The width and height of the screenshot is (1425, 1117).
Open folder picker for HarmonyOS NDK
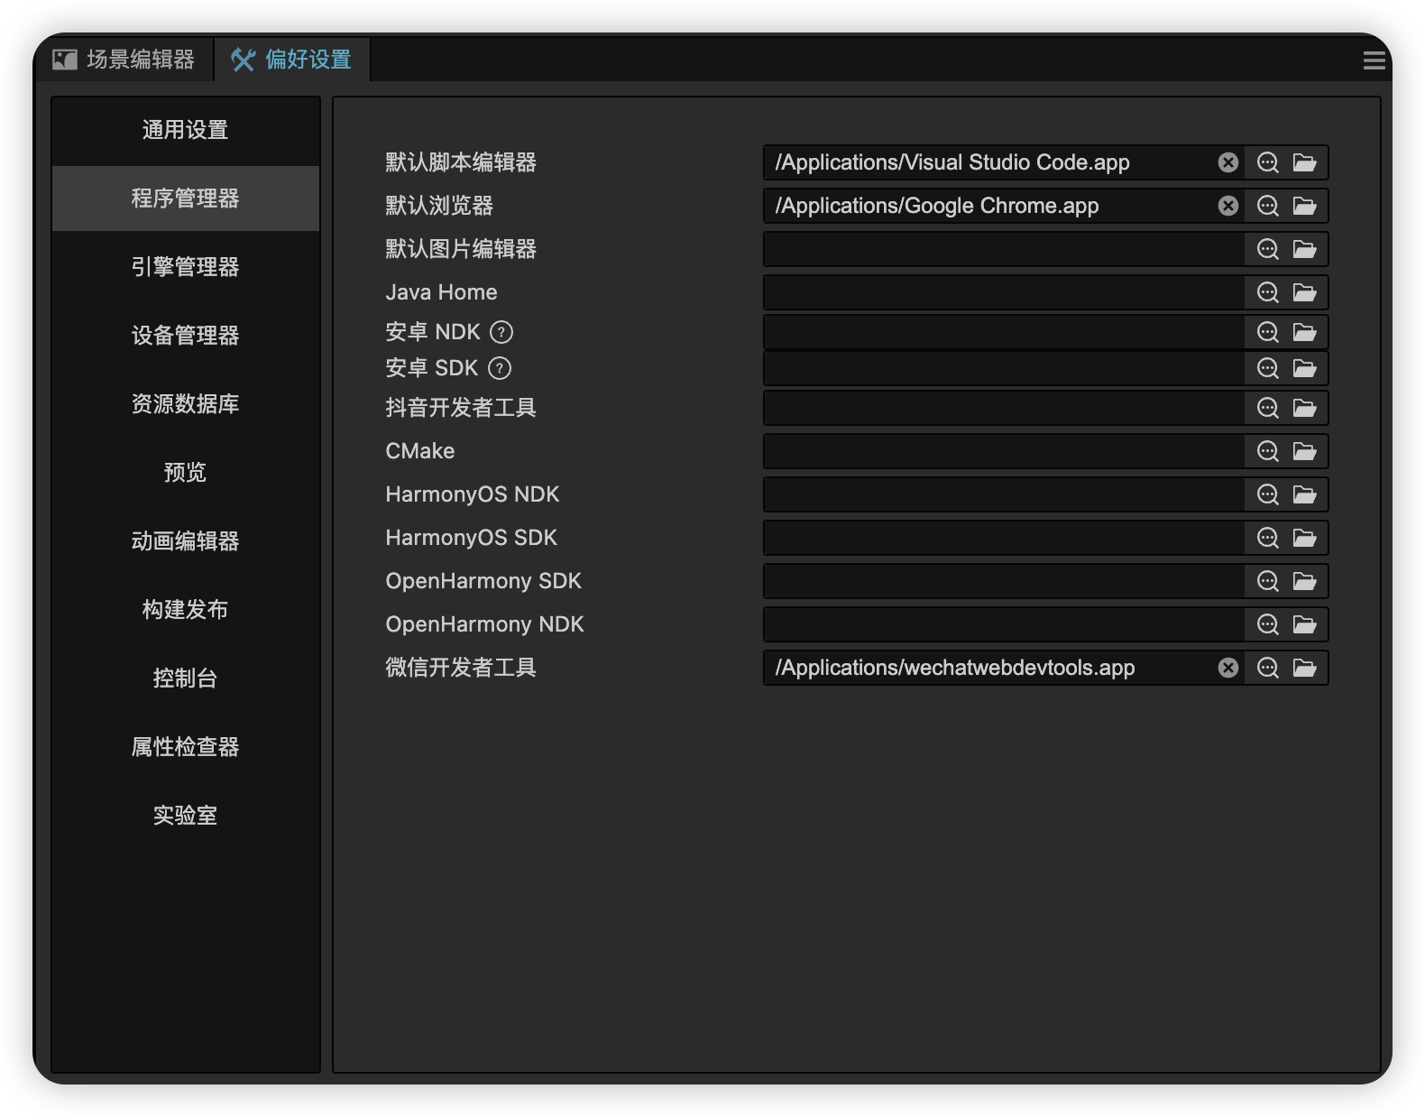[1304, 494]
